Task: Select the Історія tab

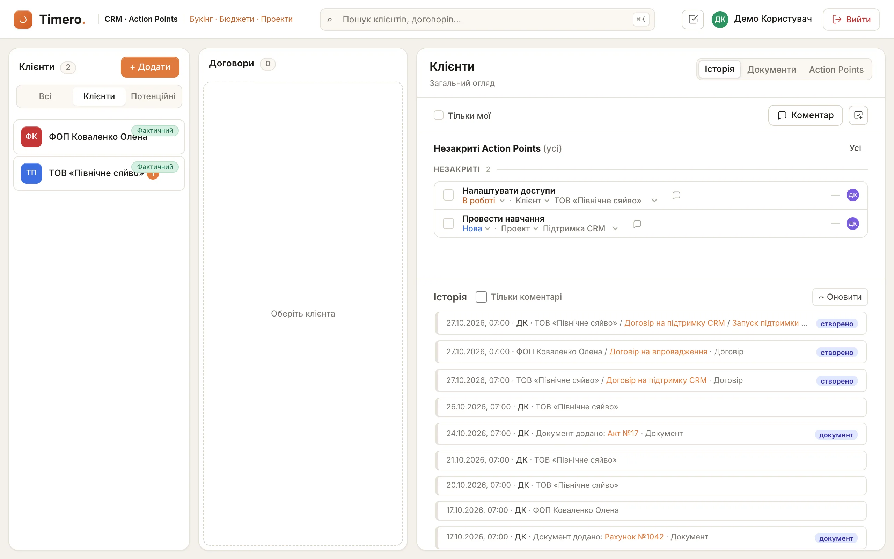Action: click(x=719, y=69)
